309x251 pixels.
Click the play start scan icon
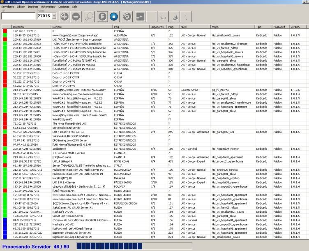tap(102, 16)
